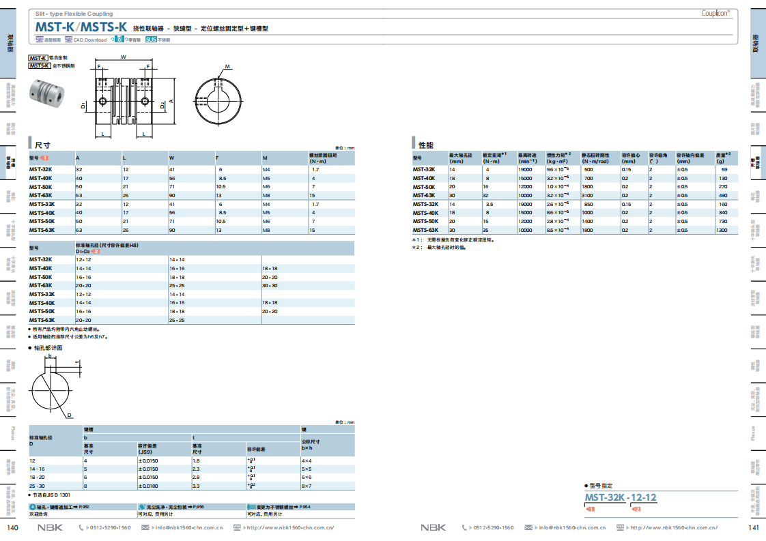Click key size 4×4 cell

[307, 460]
